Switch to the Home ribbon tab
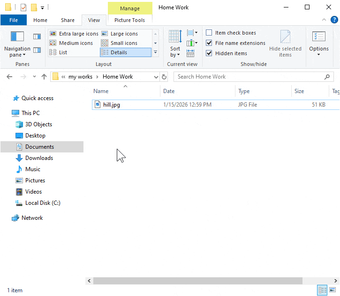The image size is (340, 296). [x=40, y=20]
